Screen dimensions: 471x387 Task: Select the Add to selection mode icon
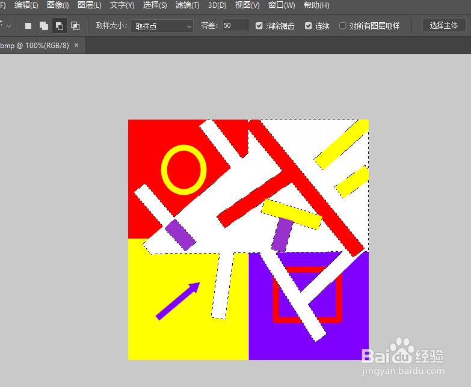point(44,26)
